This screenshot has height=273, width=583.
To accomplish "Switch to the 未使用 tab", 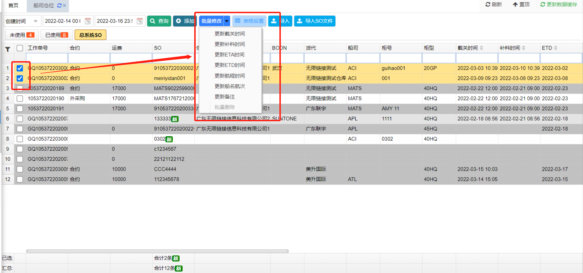I will coord(22,35).
